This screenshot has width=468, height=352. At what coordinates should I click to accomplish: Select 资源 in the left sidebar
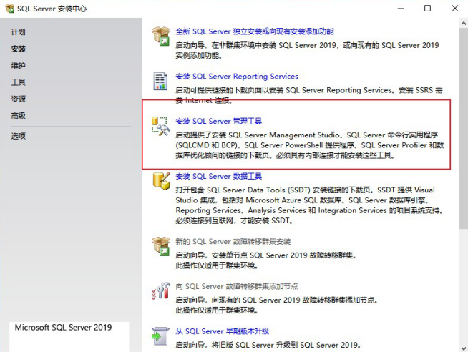[x=18, y=99]
